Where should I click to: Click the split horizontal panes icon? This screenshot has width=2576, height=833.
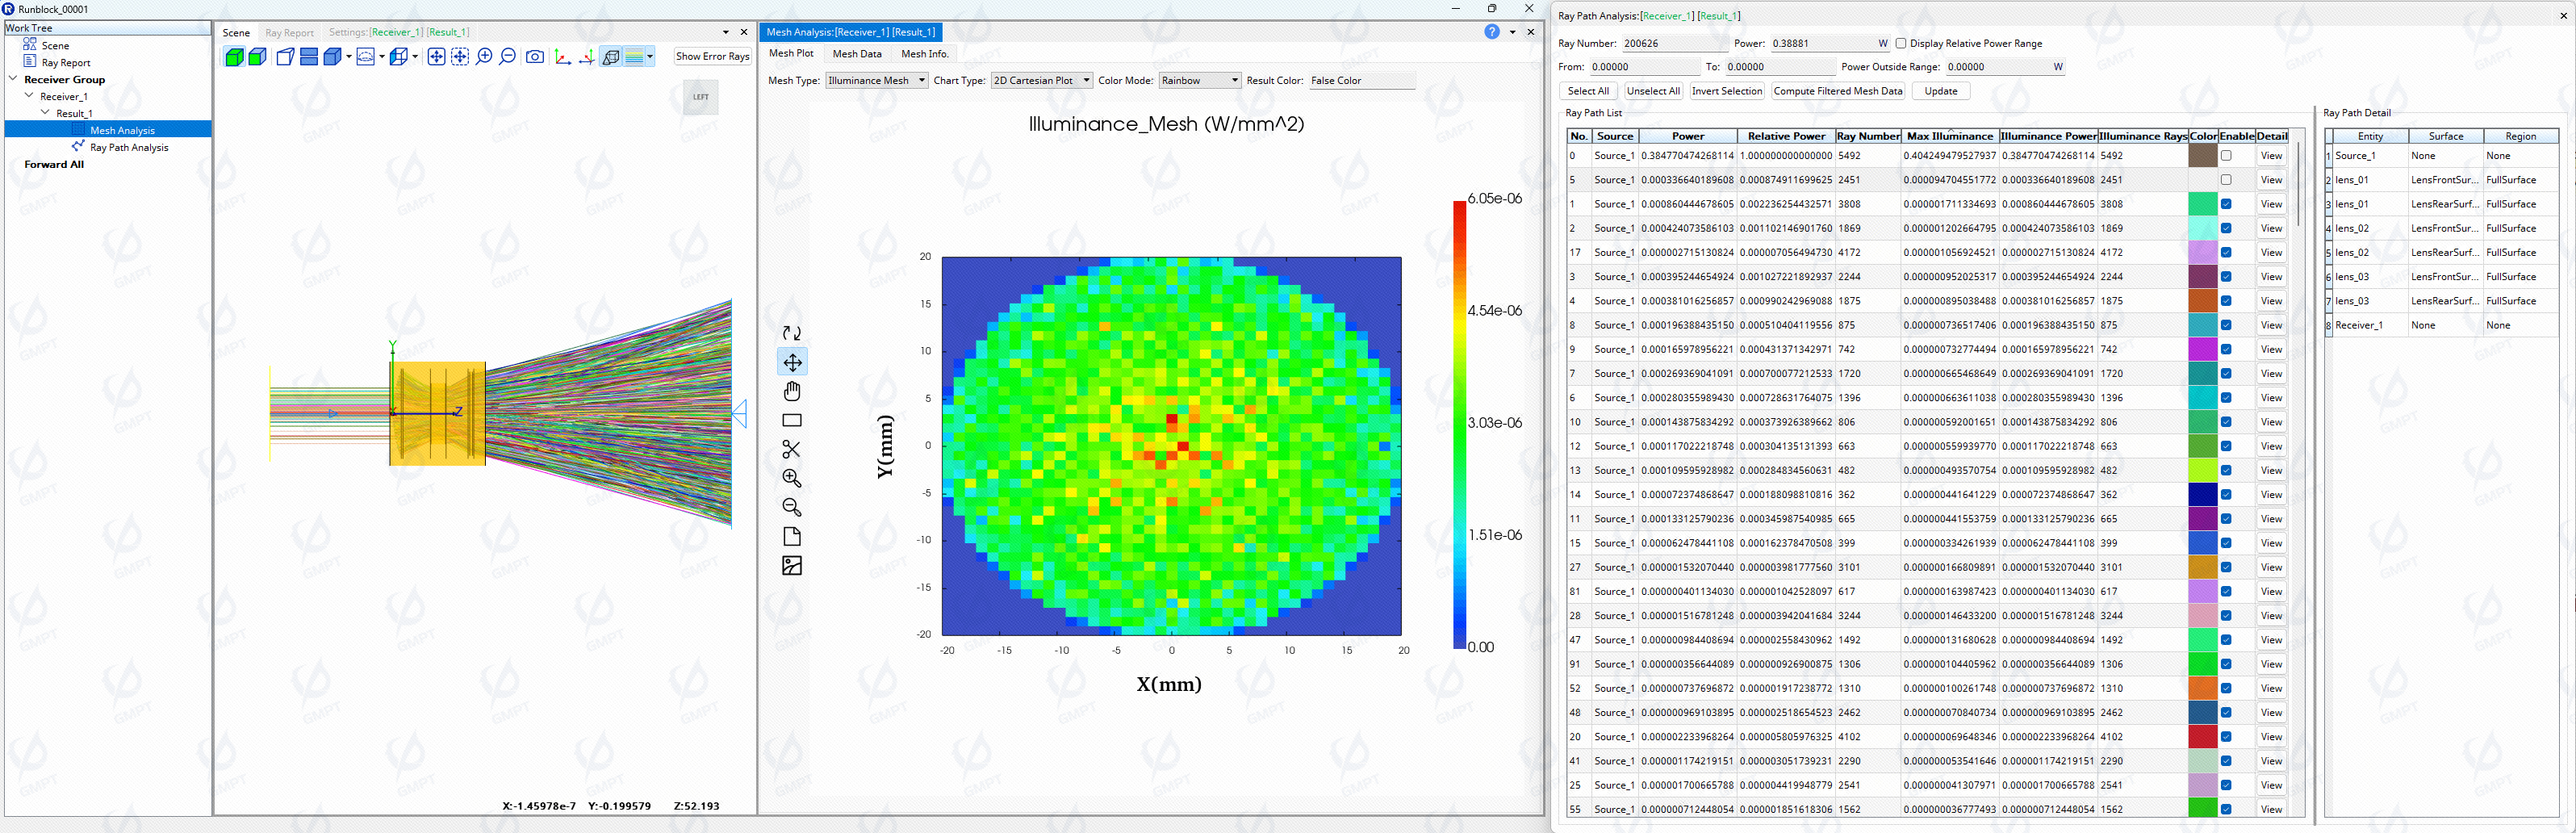pos(309,57)
